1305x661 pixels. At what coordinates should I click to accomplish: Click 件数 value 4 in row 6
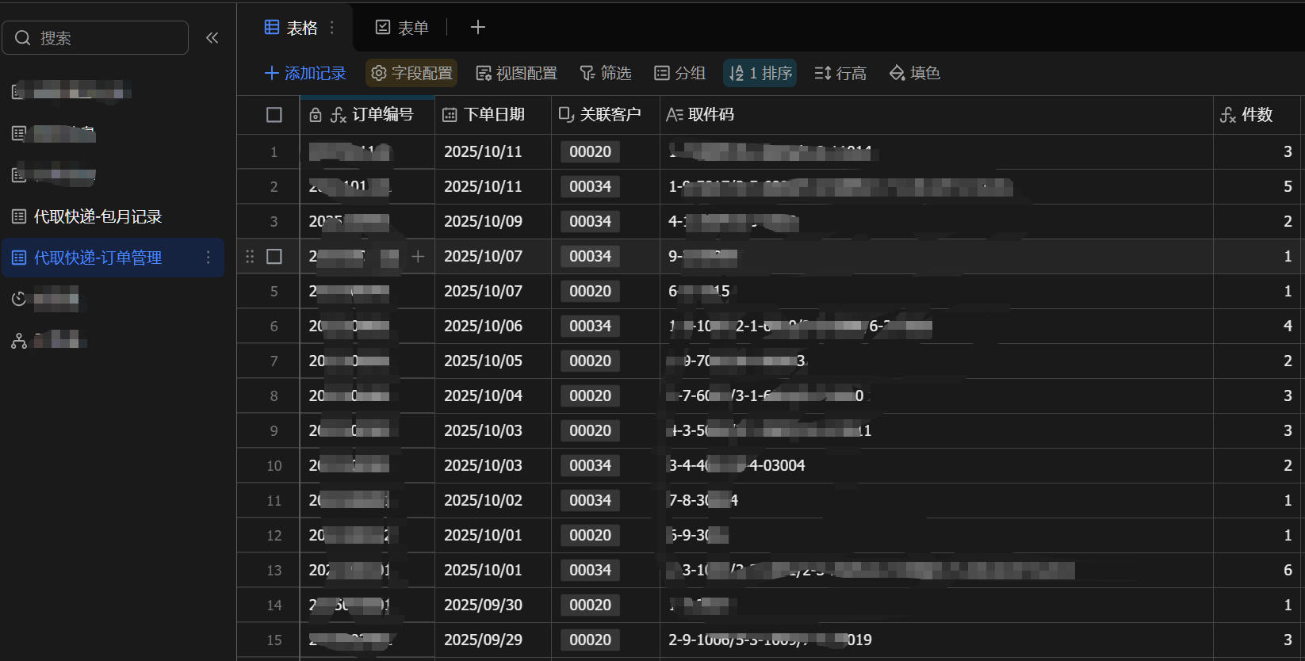coord(1288,327)
